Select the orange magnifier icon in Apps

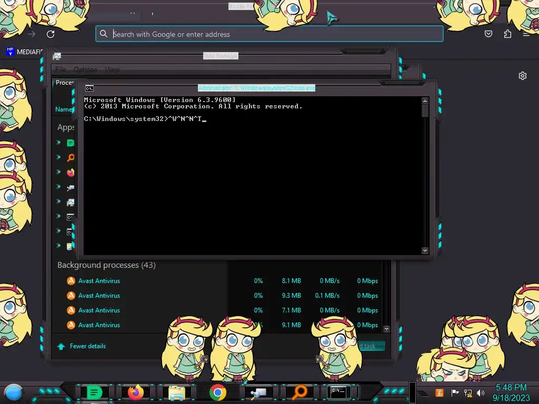tap(71, 158)
